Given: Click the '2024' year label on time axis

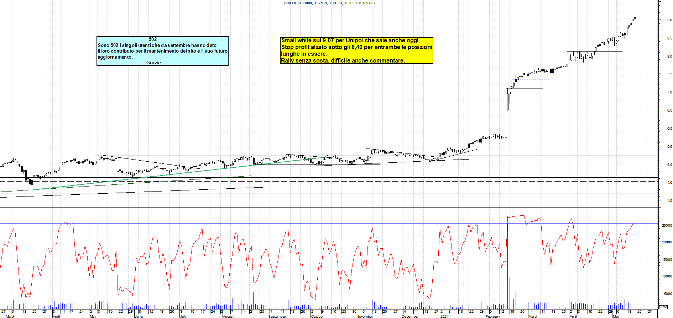Looking at the screenshot, I should (444, 316).
